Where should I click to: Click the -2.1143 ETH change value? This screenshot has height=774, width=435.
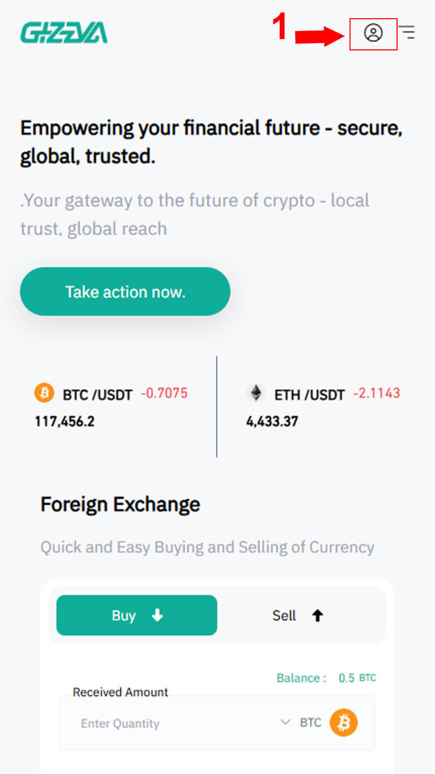(377, 393)
